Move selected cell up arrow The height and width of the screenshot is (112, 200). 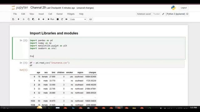pyautogui.click(x=39, y=19)
